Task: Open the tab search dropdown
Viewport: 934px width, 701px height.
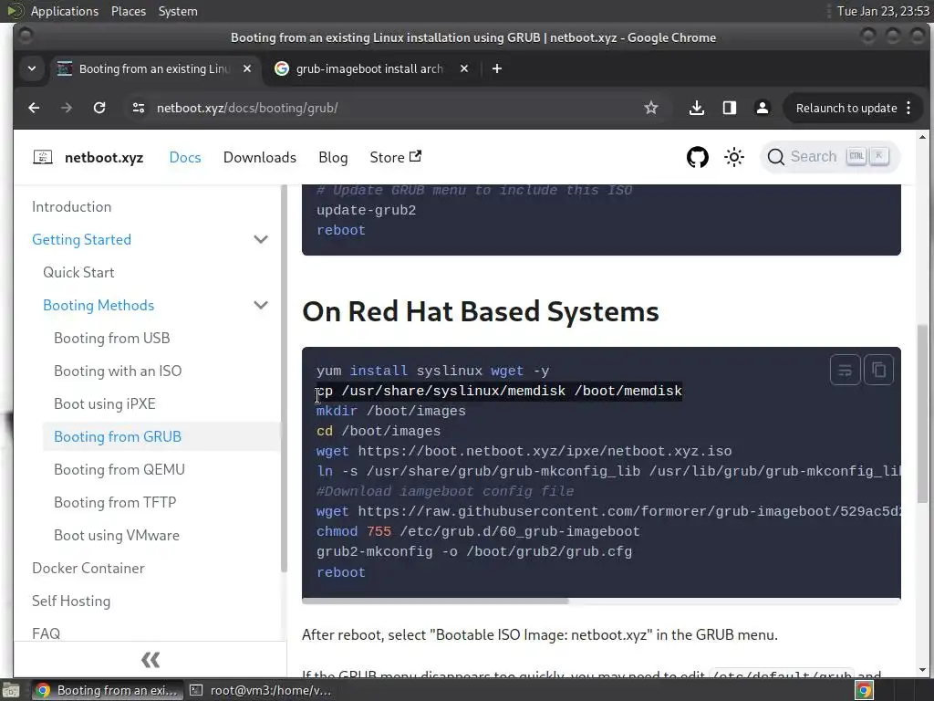Action: [x=32, y=68]
